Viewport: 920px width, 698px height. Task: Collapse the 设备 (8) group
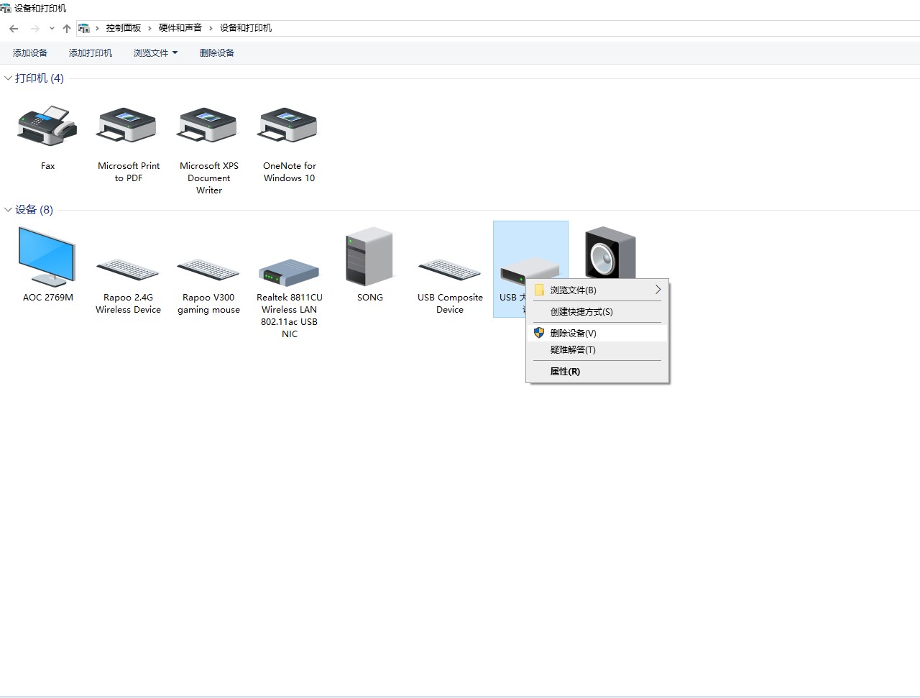9,210
